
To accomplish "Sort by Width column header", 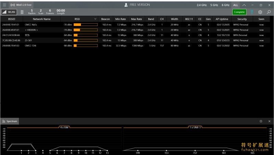I will (174, 19).
